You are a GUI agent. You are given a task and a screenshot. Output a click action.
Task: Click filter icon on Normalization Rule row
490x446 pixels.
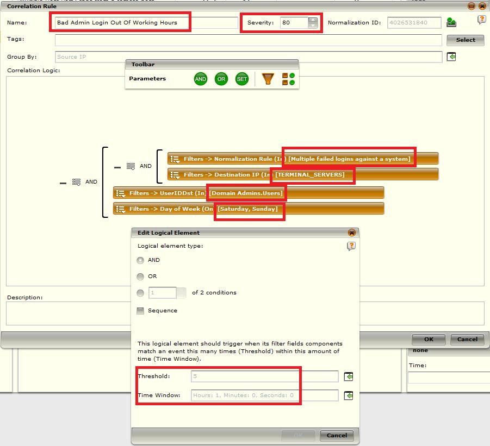click(175, 159)
